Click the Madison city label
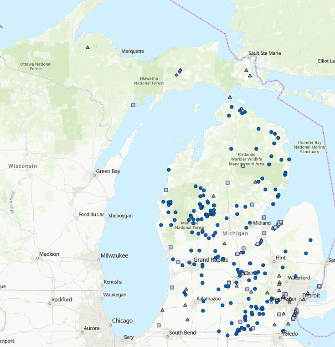Image resolution: width=335 pixels, height=347 pixels. (49, 254)
